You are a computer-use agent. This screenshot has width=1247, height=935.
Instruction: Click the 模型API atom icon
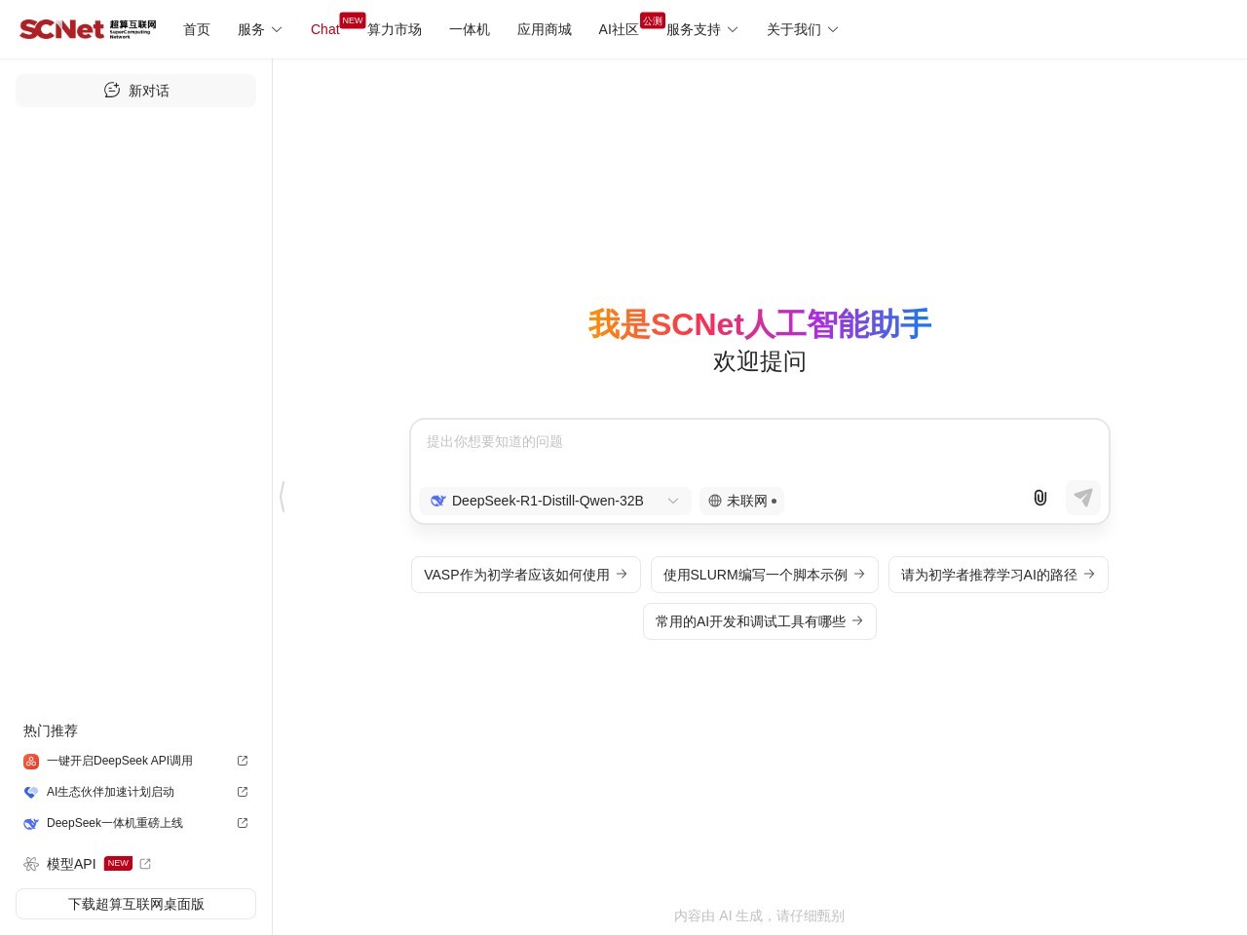tap(31, 864)
